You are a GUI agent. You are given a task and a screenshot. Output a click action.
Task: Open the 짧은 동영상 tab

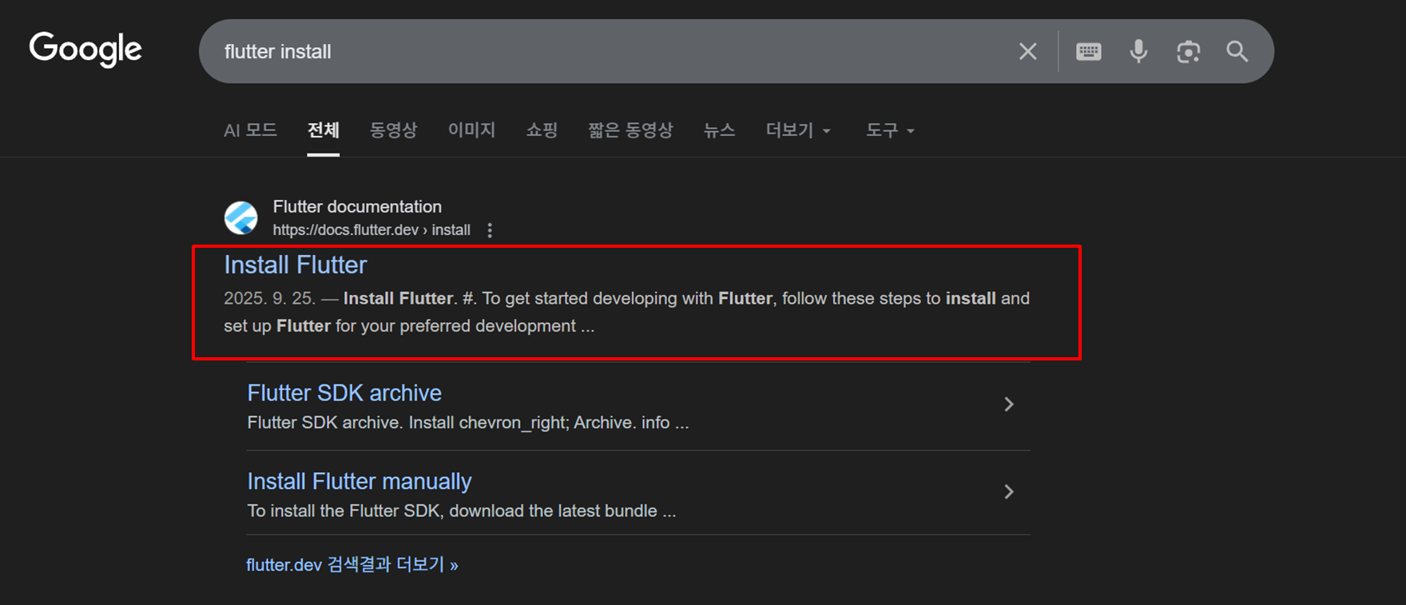[x=630, y=130]
